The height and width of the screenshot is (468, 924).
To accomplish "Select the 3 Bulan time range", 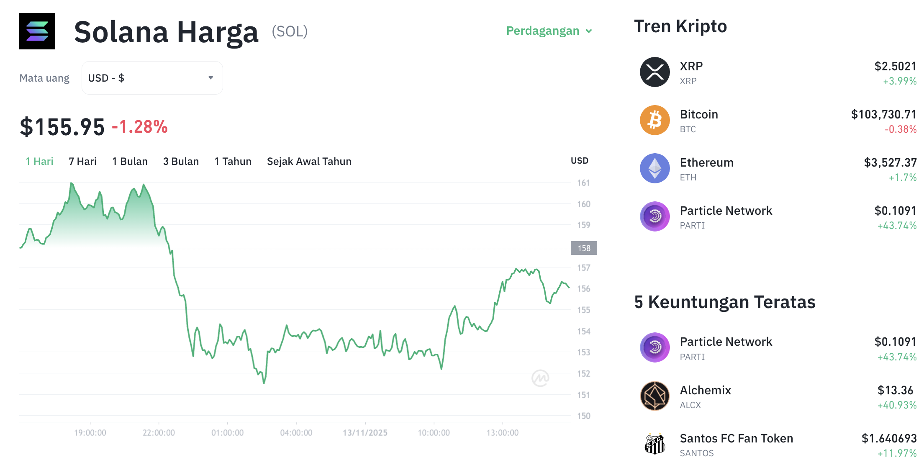I will pyautogui.click(x=181, y=161).
